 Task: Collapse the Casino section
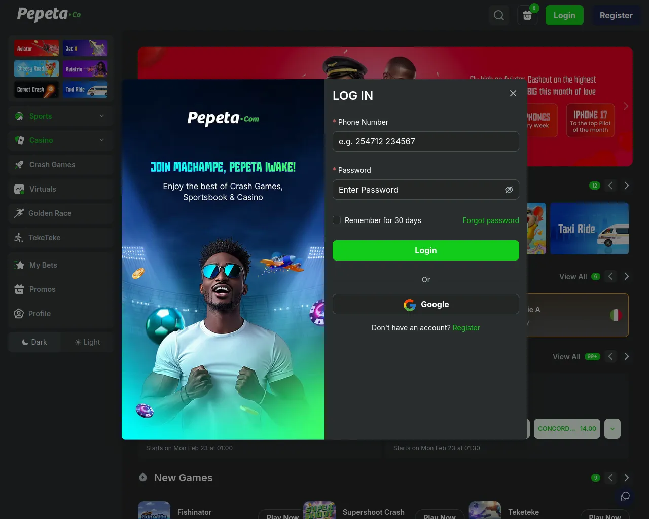pos(101,140)
